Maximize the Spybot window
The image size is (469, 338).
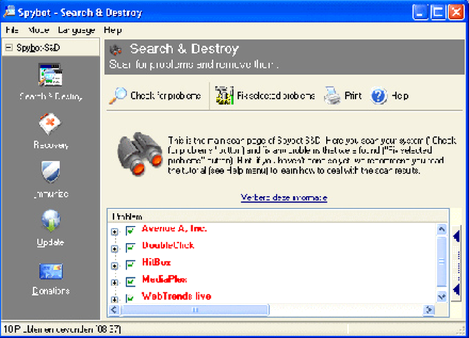pyautogui.click(x=438, y=13)
